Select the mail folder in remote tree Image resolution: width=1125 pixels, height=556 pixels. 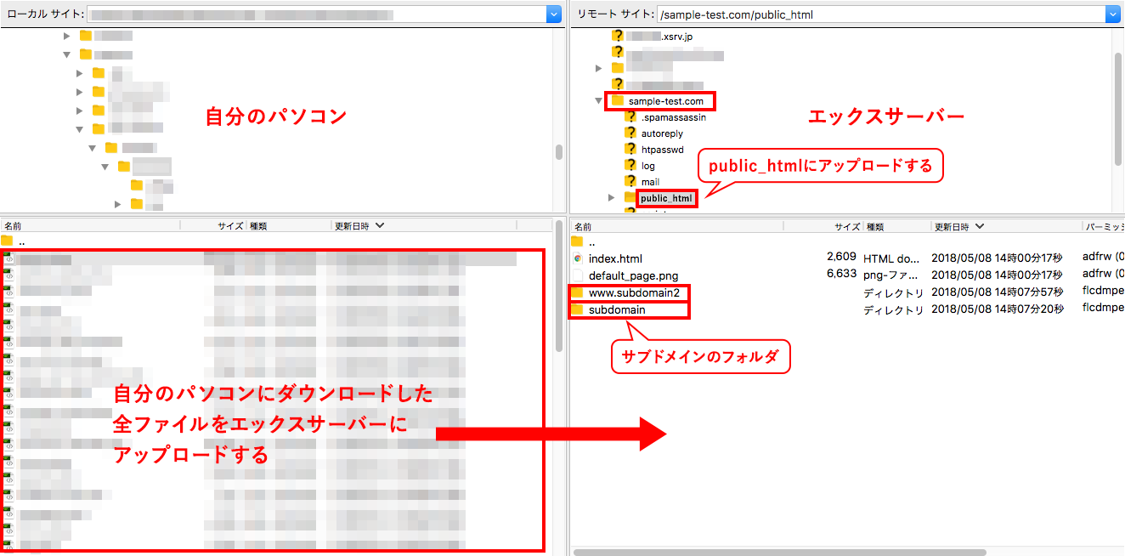click(650, 182)
